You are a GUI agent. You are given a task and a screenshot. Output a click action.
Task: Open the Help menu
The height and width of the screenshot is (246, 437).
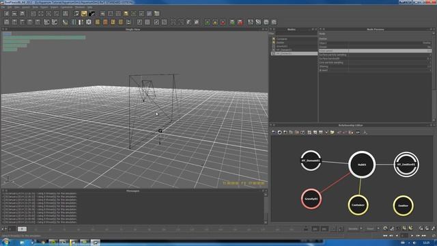pos(89,8)
